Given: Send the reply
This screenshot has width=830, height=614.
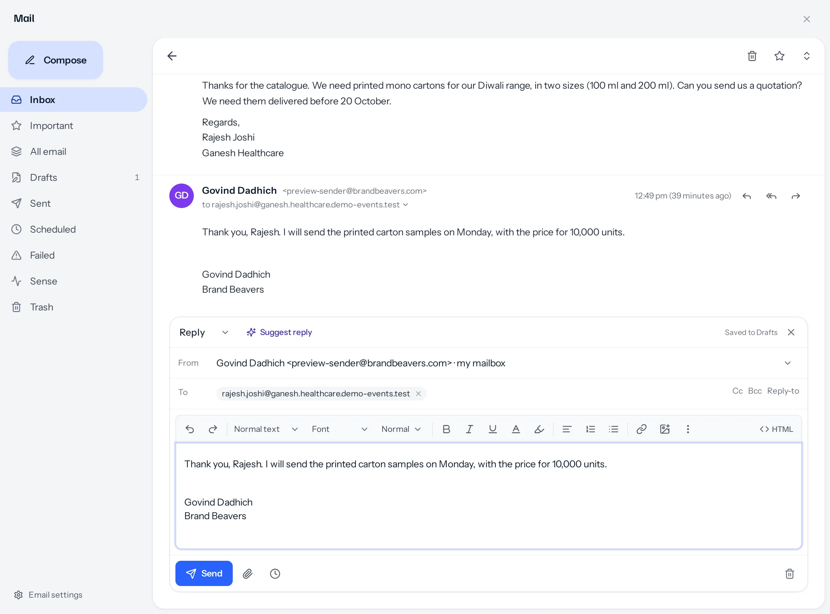Looking at the screenshot, I should tap(204, 573).
